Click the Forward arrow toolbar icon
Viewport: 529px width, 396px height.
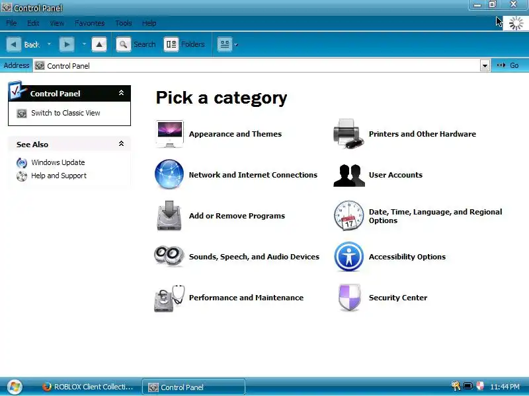point(67,44)
